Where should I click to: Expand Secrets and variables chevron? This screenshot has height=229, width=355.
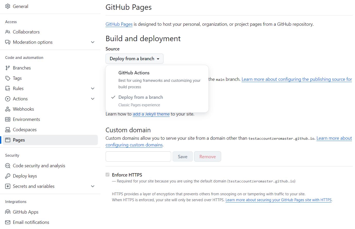tap(93, 186)
